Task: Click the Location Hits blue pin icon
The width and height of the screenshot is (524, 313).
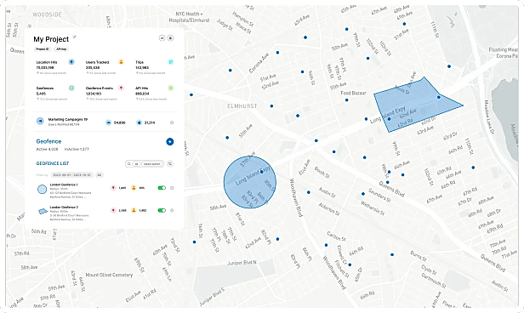Action: click(71, 62)
